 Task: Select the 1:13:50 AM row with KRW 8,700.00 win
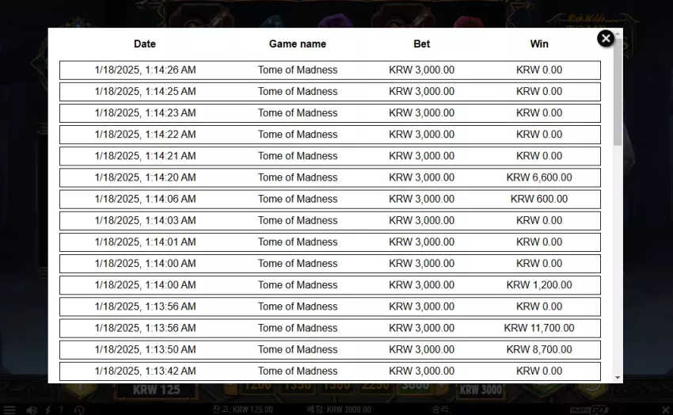(329, 350)
